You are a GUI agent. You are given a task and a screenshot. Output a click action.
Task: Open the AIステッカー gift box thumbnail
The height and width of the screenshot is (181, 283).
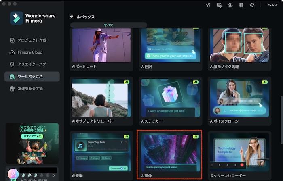click(x=170, y=98)
